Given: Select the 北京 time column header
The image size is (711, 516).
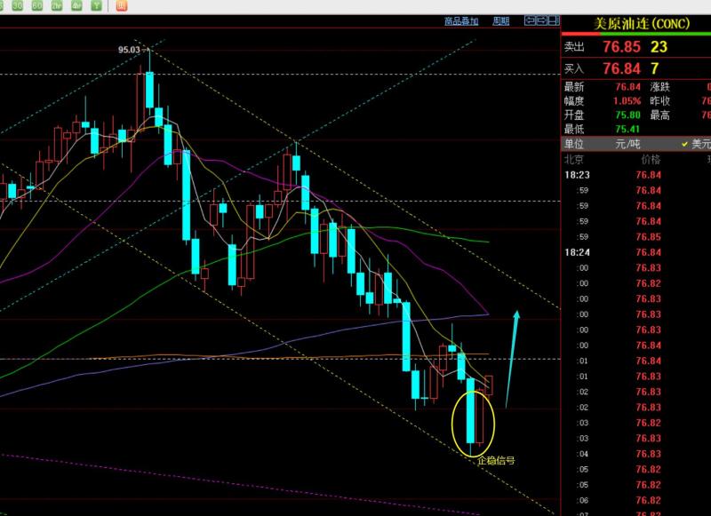Looking at the screenshot, I should coord(573,160).
